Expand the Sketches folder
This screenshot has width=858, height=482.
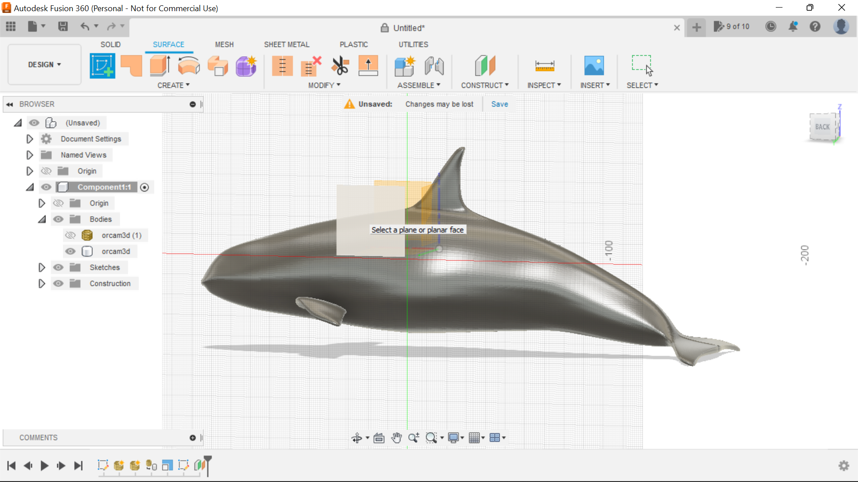(x=42, y=267)
